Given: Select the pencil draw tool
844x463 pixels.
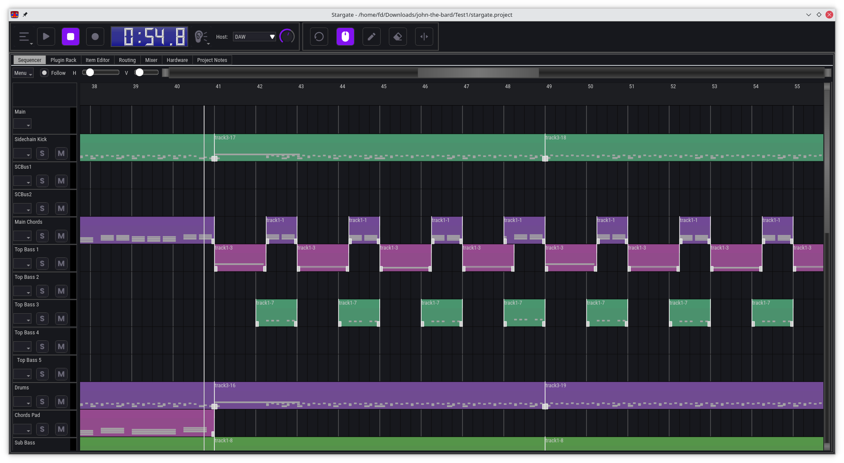Looking at the screenshot, I should [372, 37].
